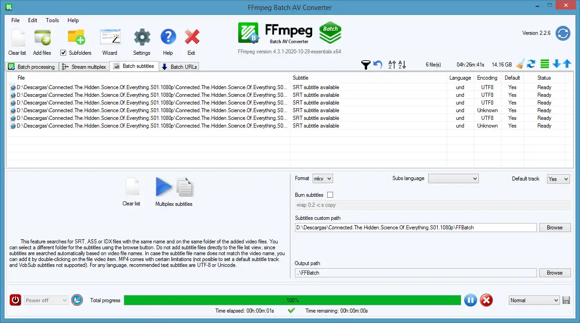580x323 pixels.
Task: Browse for Subtitles custom path
Action: pos(555,228)
